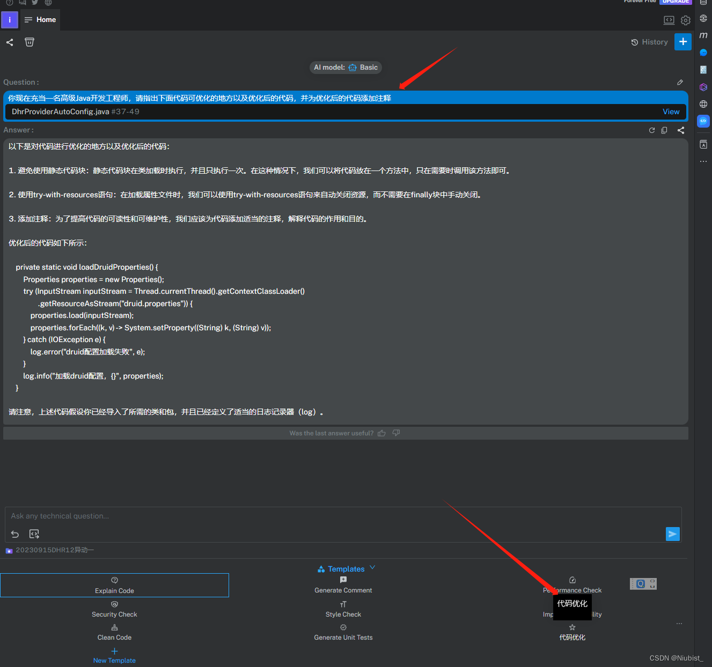Run the Security Check template
712x667 pixels.
[x=114, y=609]
